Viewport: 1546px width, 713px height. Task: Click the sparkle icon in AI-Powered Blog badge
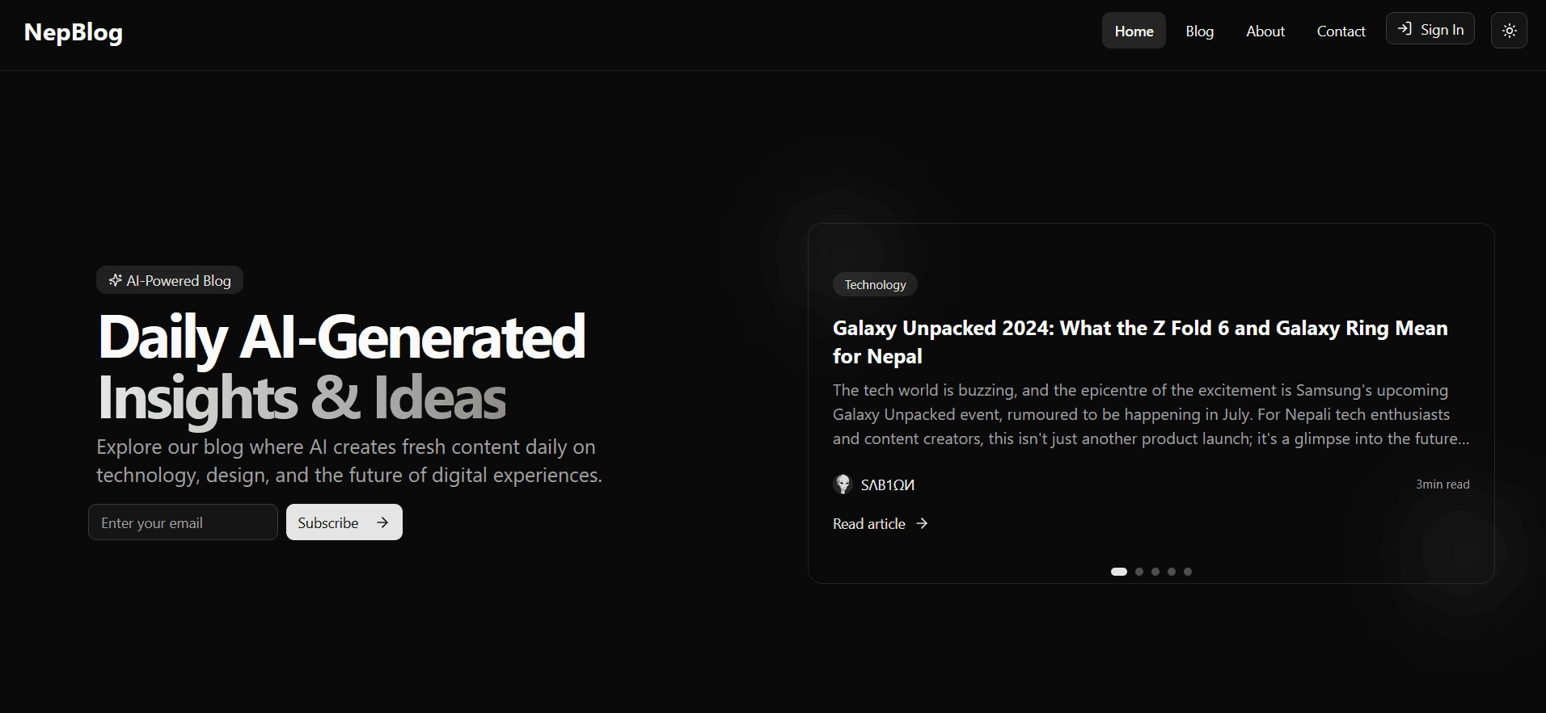click(116, 280)
